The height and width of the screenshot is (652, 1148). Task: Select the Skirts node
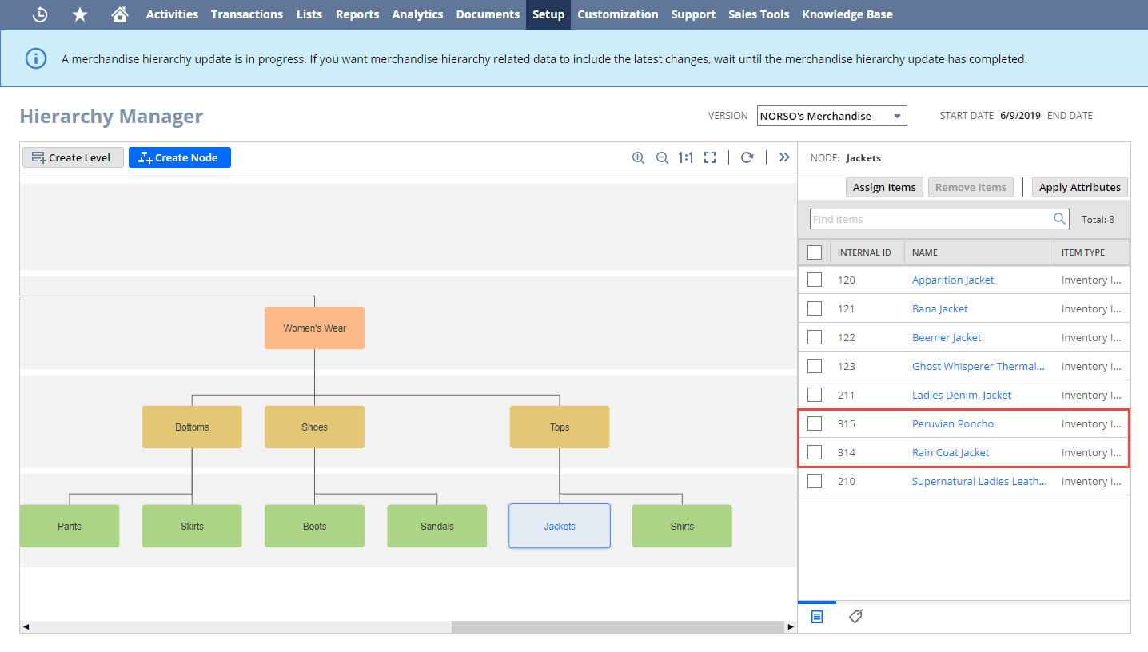[x=192, y=526]
